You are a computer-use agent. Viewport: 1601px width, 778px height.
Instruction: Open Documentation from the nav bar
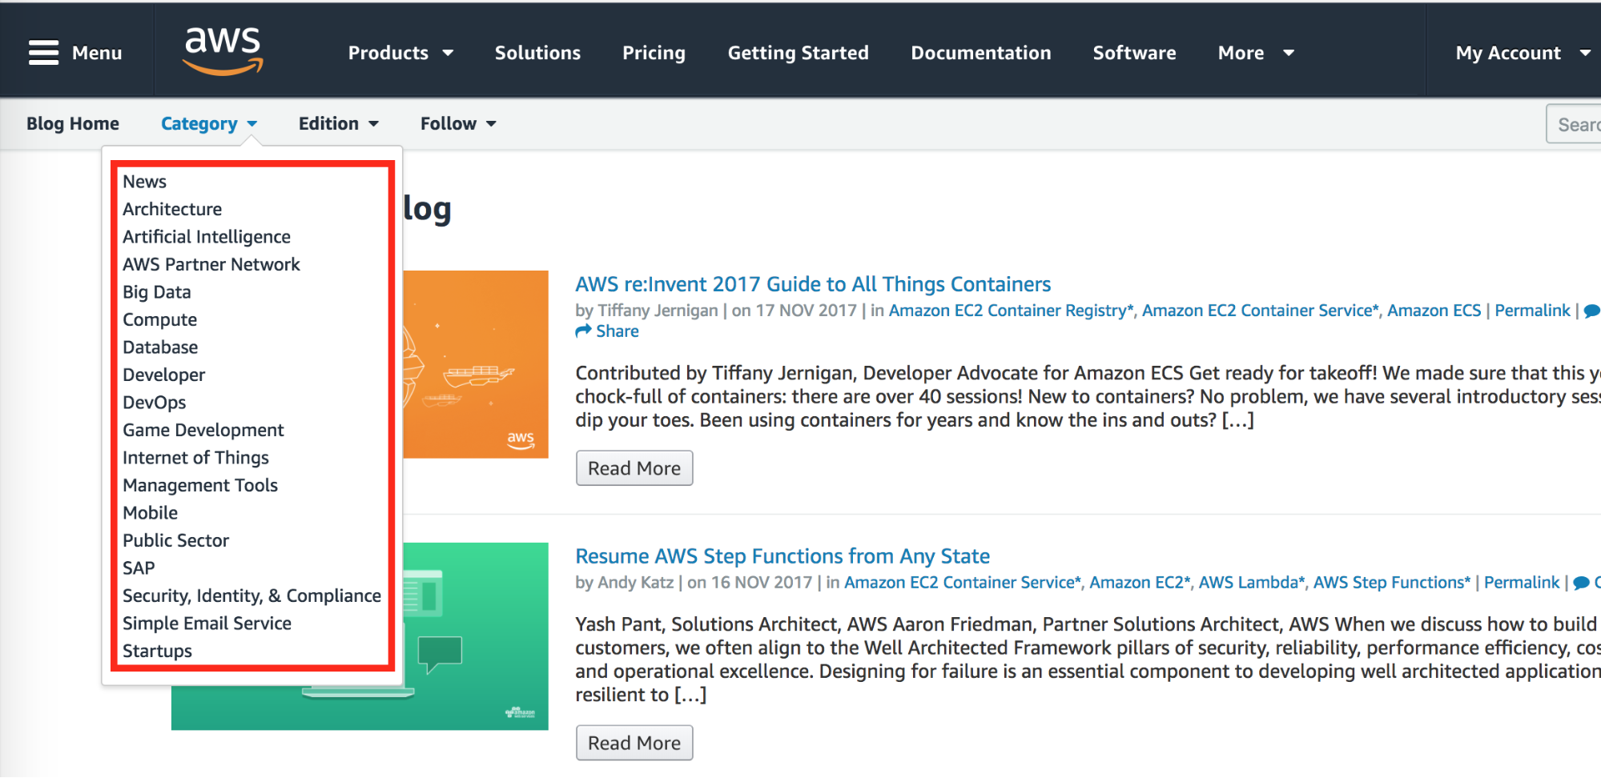click(x=980, y=53)
